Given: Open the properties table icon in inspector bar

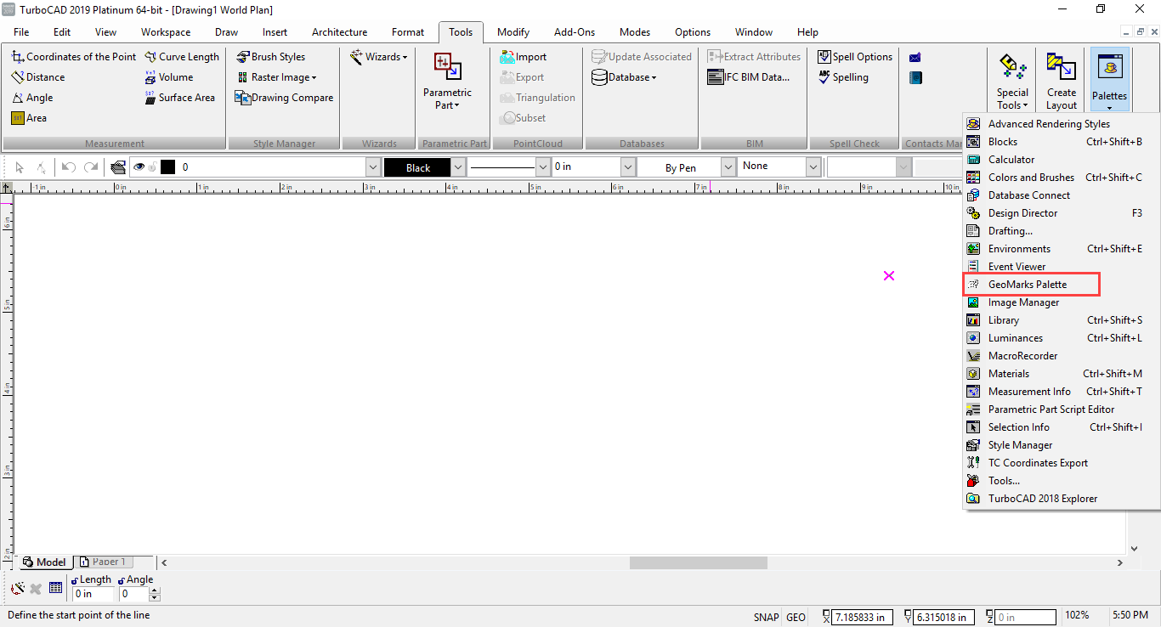Looking at the screenshot, I should [55, 588].
